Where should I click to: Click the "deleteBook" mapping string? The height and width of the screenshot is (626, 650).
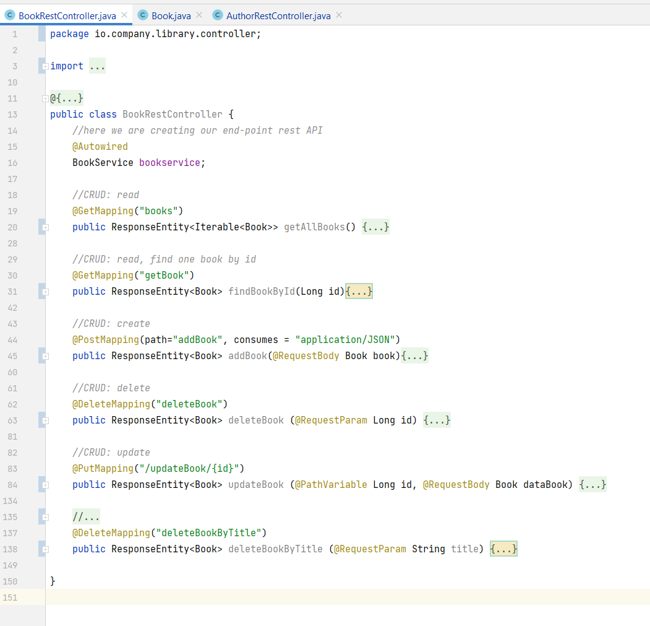189,404
